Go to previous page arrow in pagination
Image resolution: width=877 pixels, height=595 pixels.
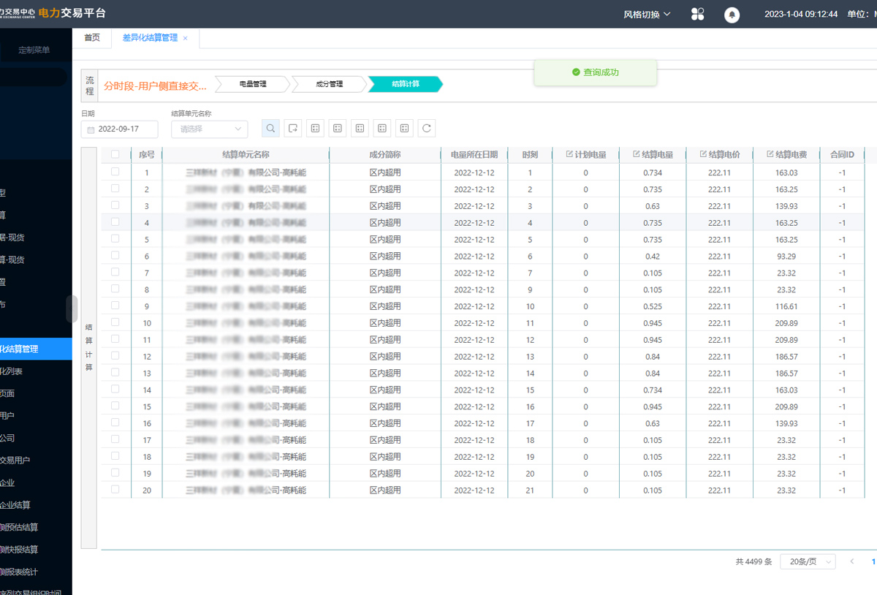[852, 561]
